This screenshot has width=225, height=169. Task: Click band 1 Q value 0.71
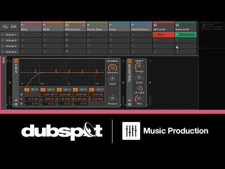(31, 104)
